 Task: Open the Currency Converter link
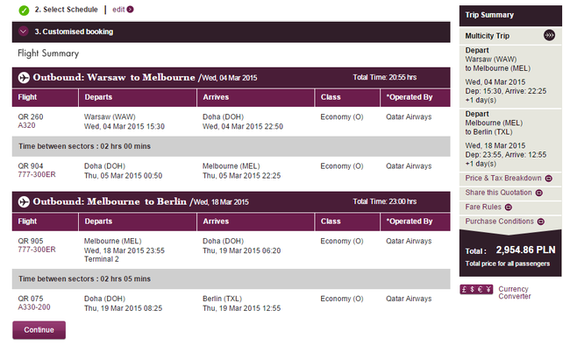[515, 292]
